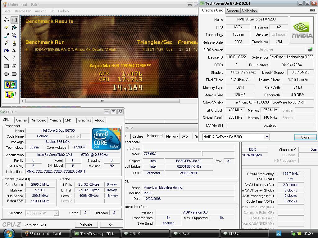Choose the Brush tool in Paint
The height and width of the screenshot is (238, 318).
pos(14,43)
